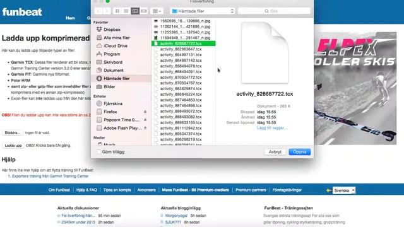Screen dimensions: 404x227
Task: Select column view in file dialog
Action: pyautogui.click(x=134, y=11)
